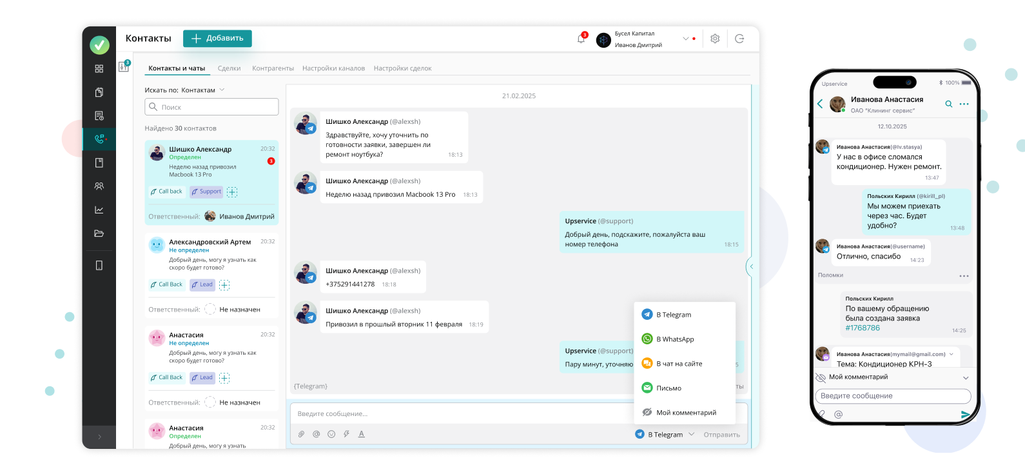Click the Отправить send button
Image resolution: width=1025 pixels, height=476 pixels.
point(721,435)
